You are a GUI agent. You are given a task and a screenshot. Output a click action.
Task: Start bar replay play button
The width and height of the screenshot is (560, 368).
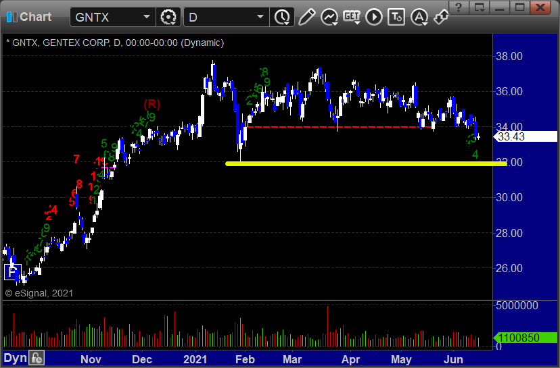coord(374,17)
